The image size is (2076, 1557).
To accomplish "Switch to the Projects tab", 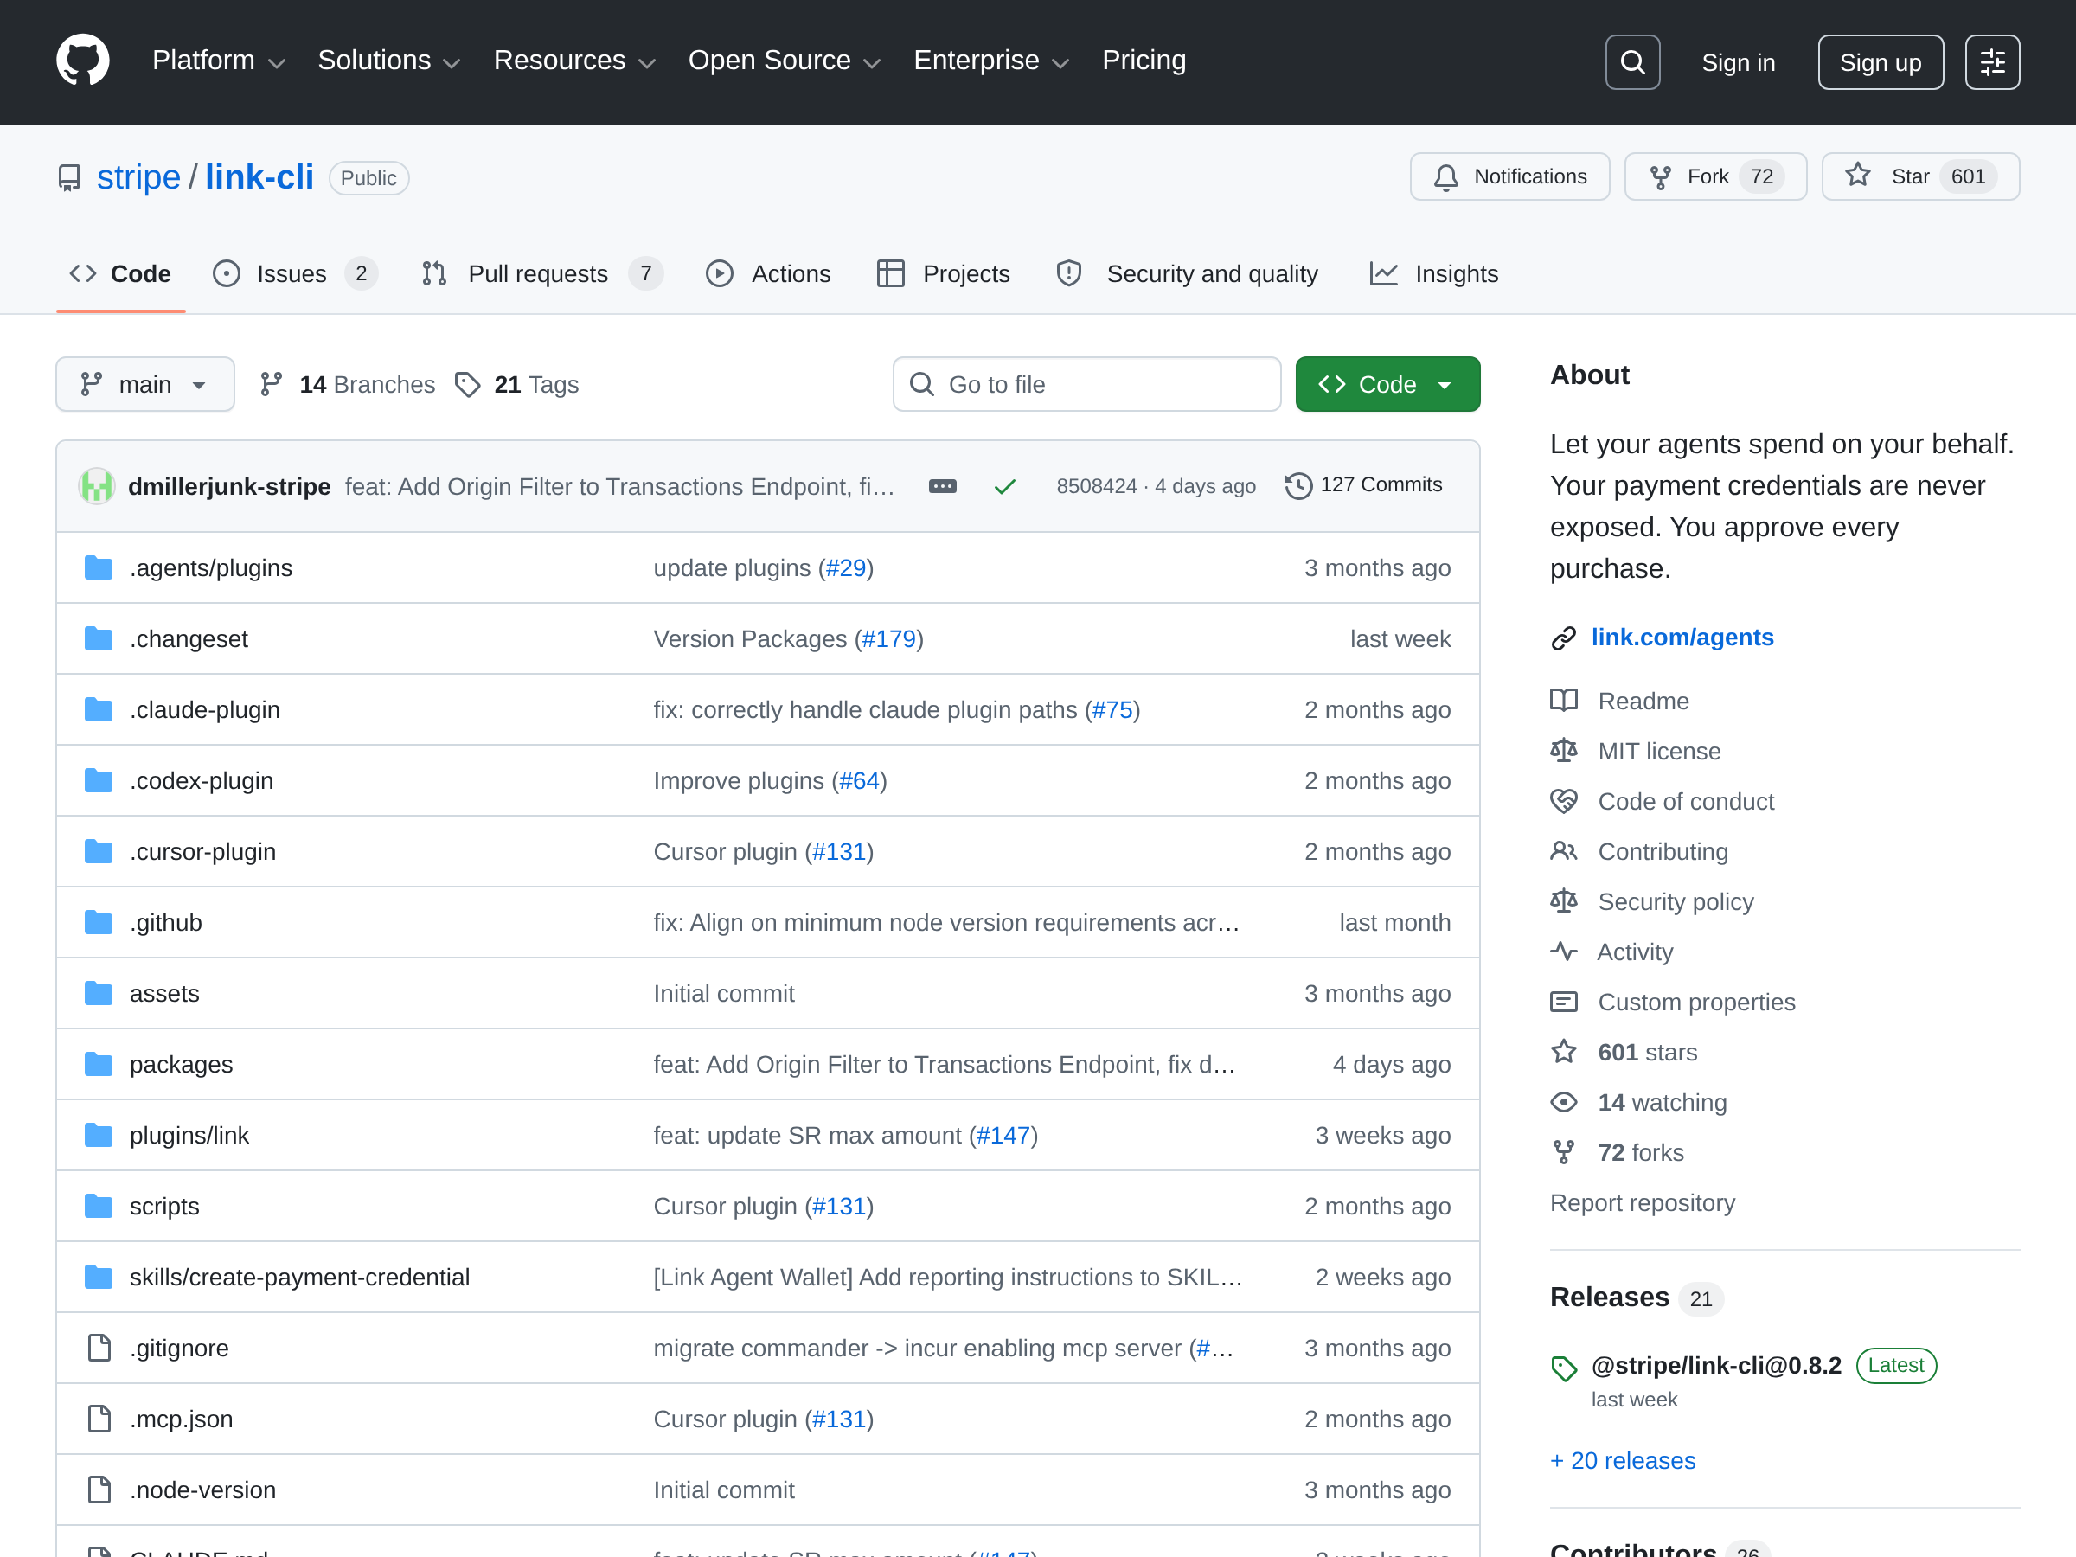I will point(943,274).
